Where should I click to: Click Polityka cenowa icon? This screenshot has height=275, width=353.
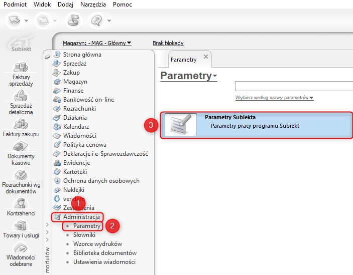click(x=57, y=145)
